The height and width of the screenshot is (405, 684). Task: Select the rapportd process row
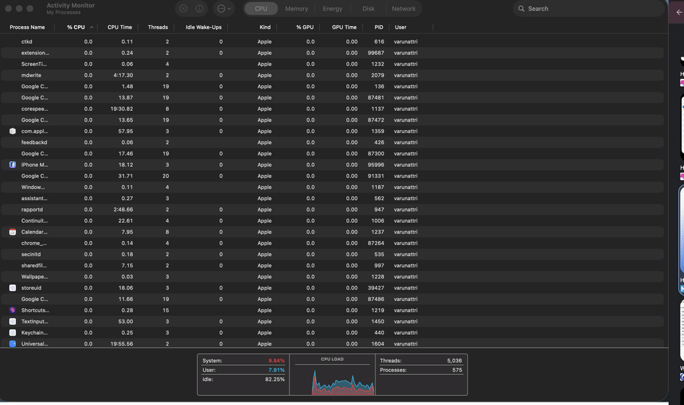tap(333, 210)
